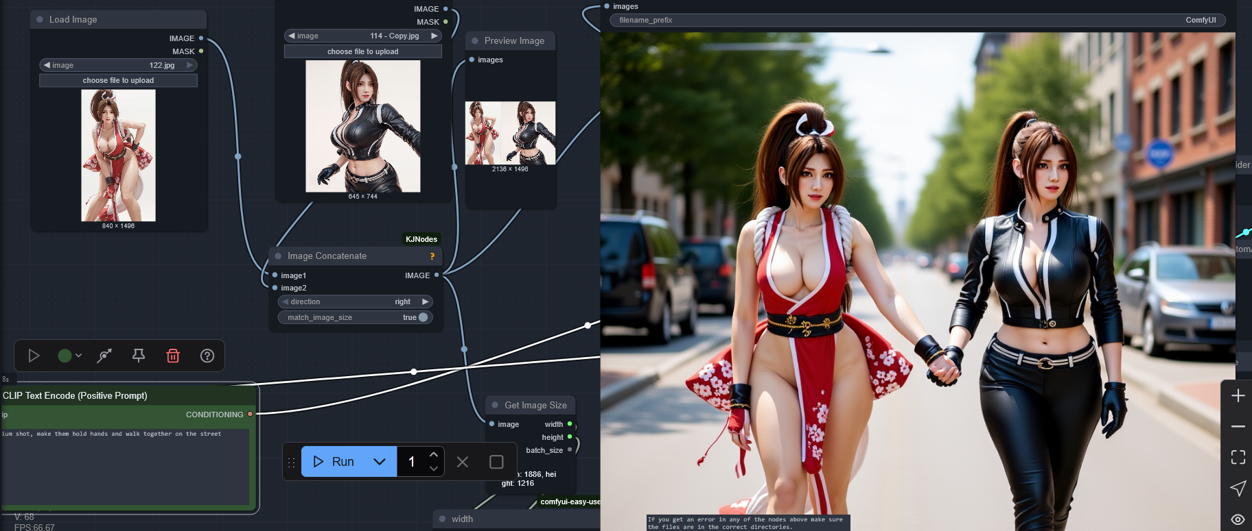Click Image Concatenate IMAGE output socket

(x=437, y=275)
